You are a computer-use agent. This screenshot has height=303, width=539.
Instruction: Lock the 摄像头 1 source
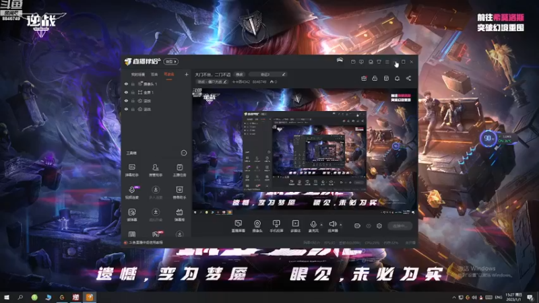[133, 83]
